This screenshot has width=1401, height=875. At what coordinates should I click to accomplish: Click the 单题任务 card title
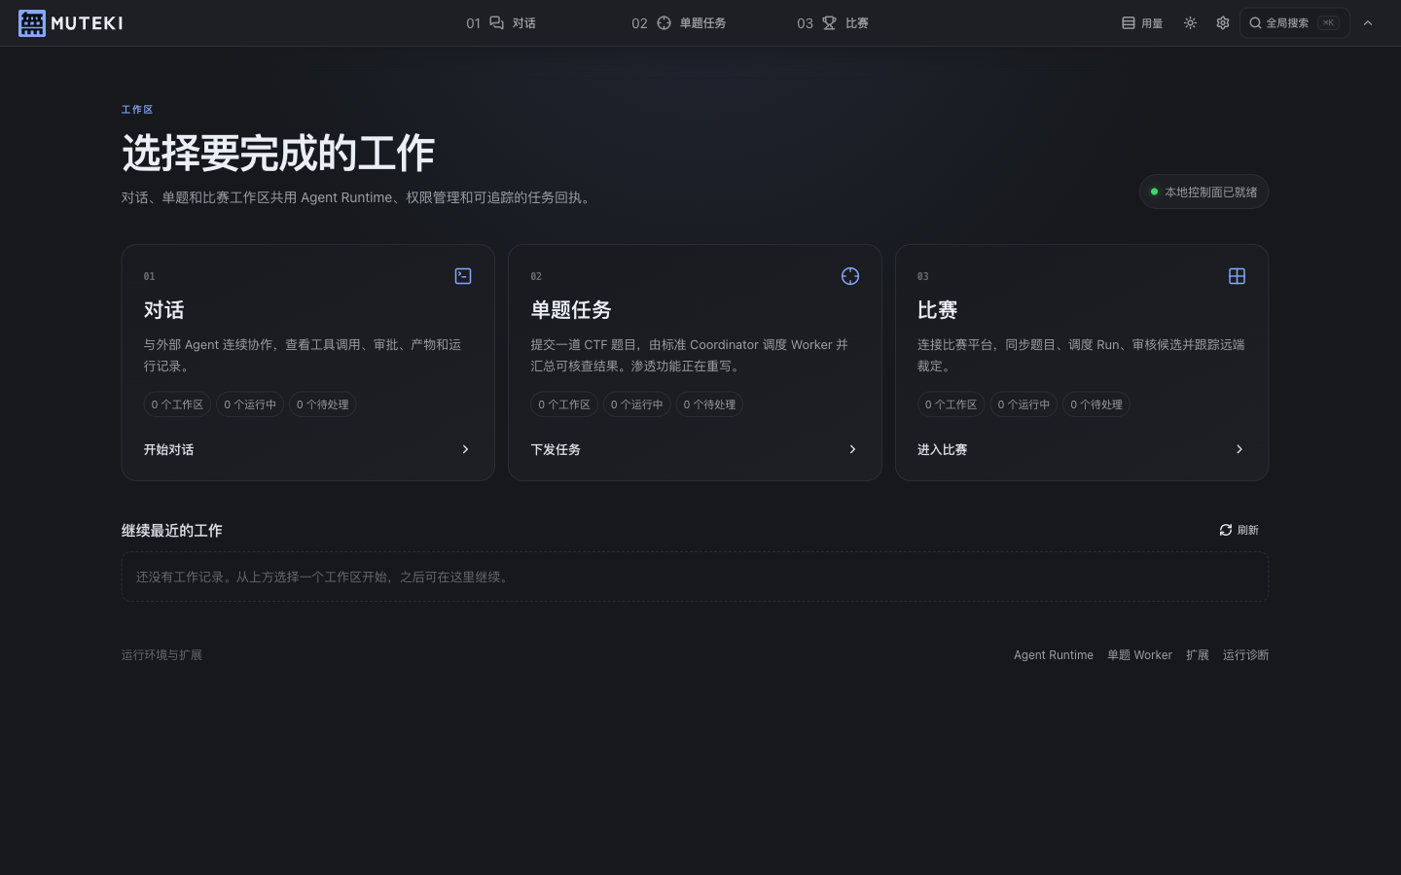coord(571,310)
